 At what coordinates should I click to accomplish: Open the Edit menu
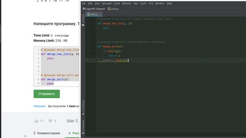[x=90, y=3]
